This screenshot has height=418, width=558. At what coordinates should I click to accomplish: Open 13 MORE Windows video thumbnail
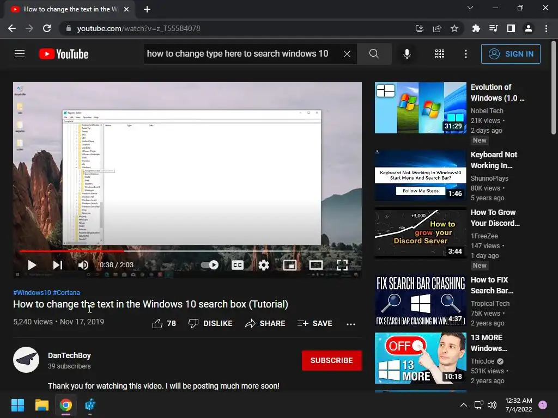click(x=420, y=358)
